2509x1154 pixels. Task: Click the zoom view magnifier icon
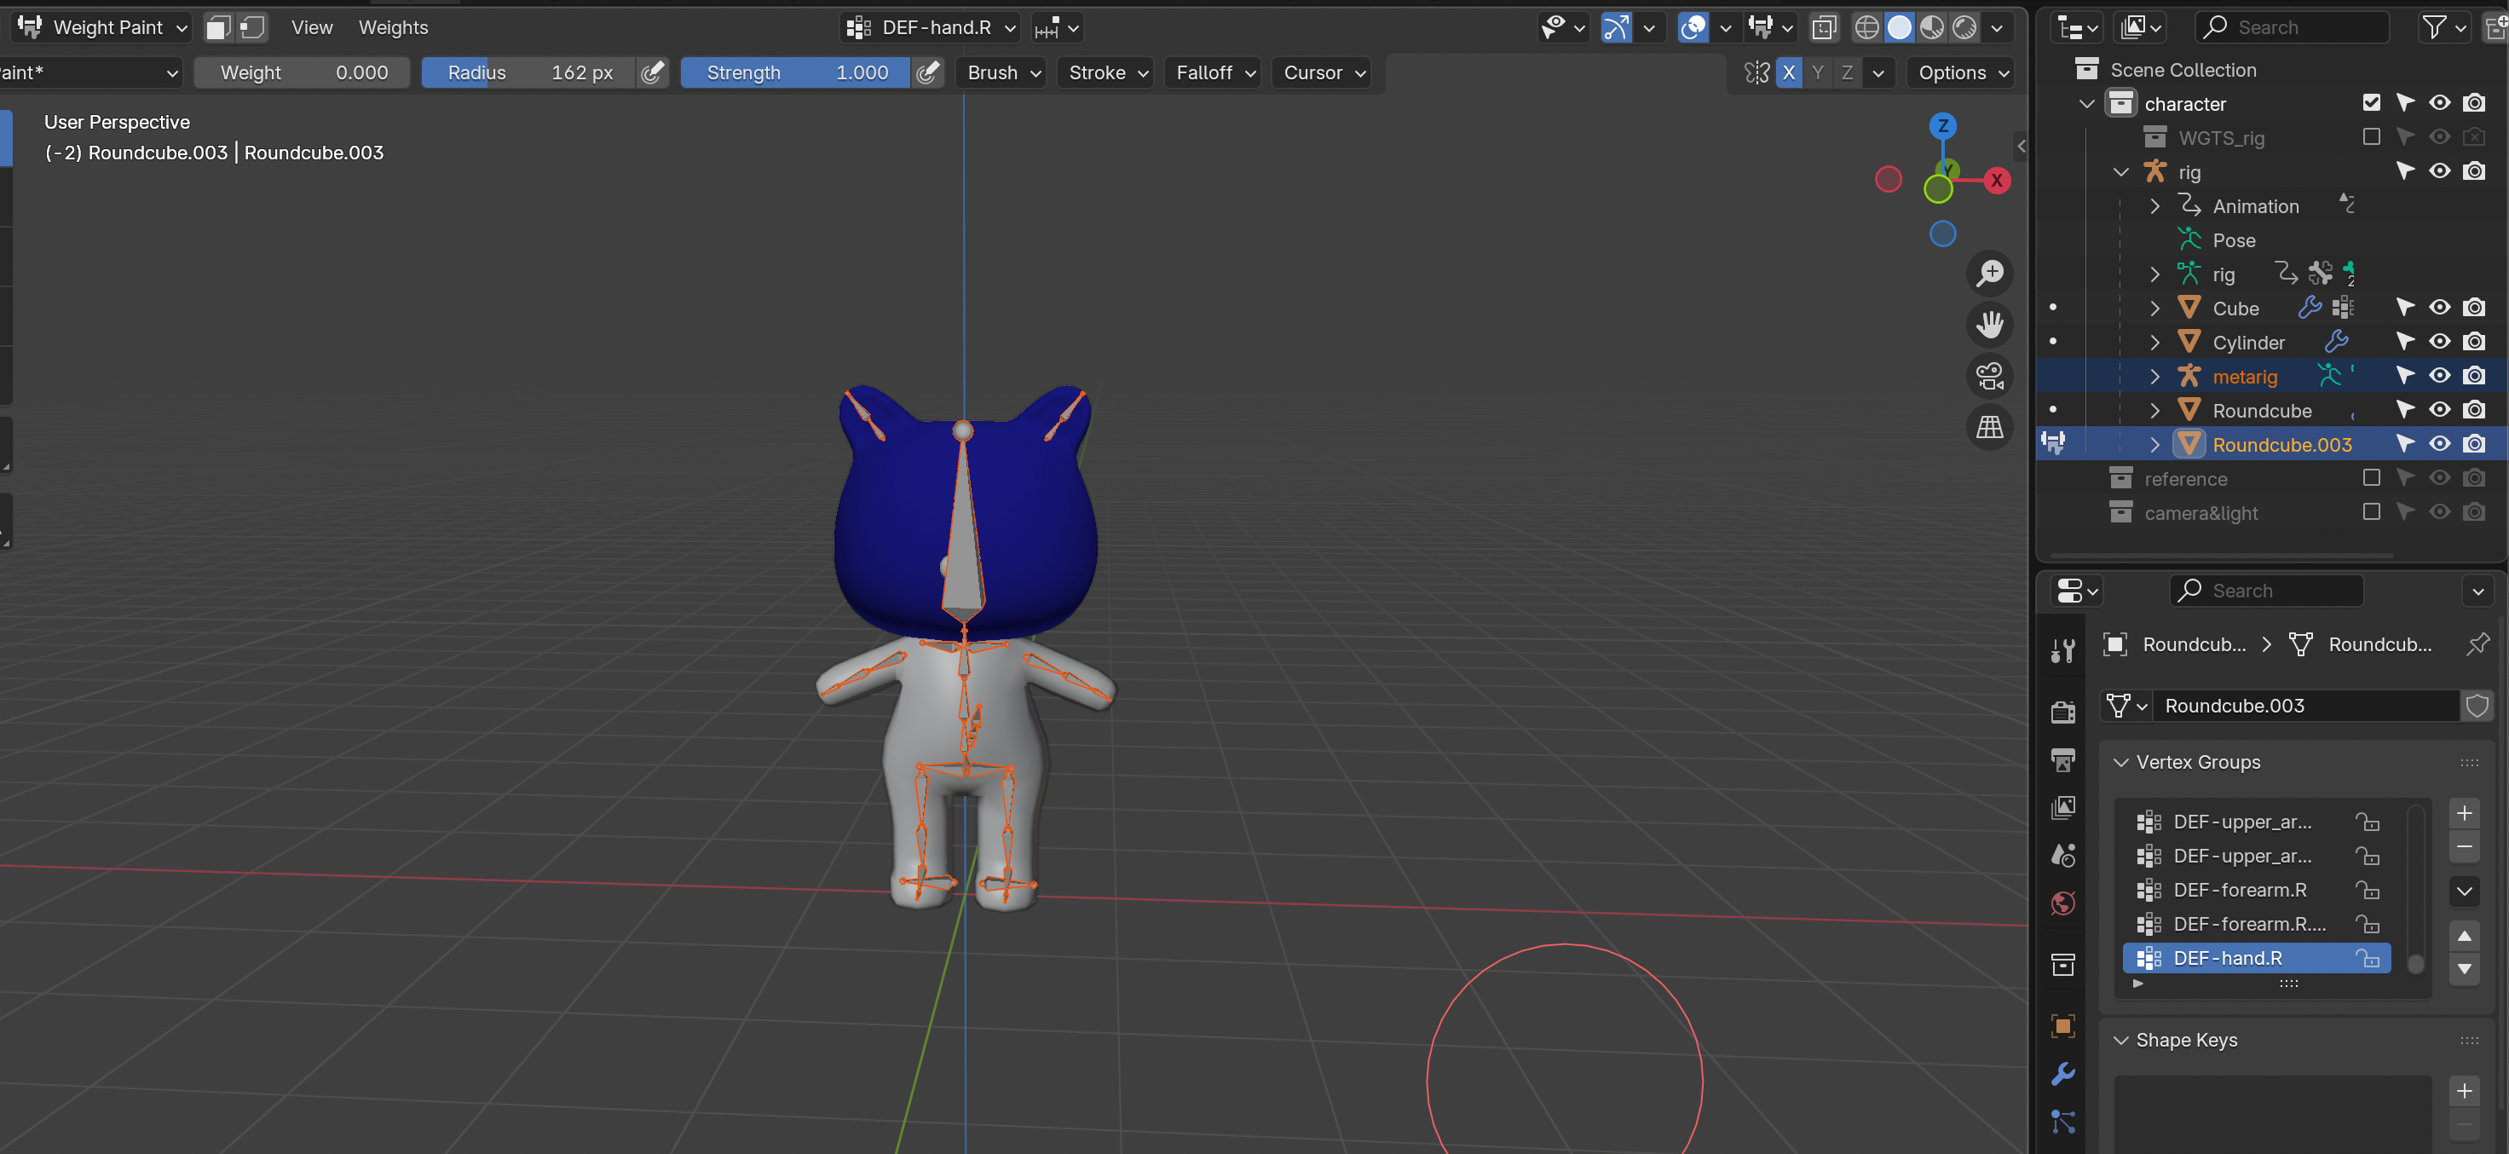(x=1990, y=274)
